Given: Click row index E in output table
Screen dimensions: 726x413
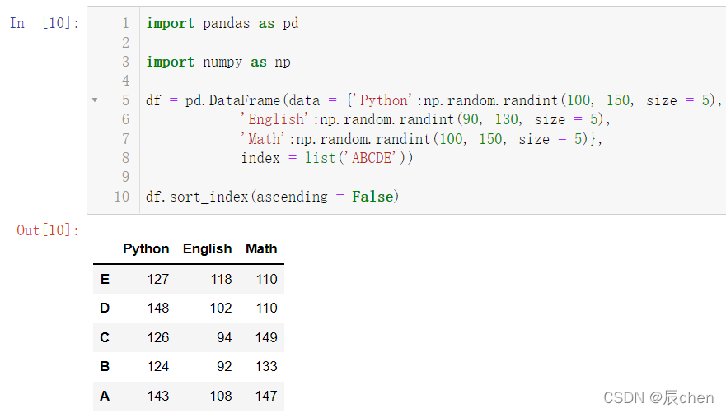Looking at the screenshot, I should point(105,279).
